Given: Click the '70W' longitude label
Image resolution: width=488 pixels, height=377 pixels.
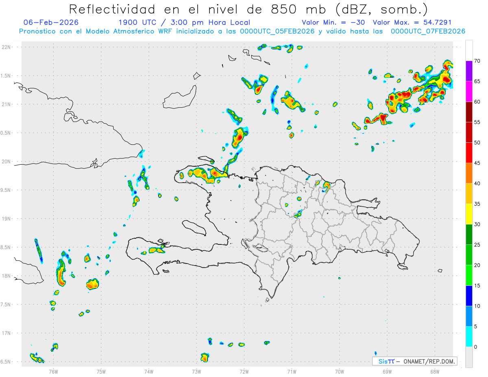Looking at the screenshot, I should pos(340,371).
